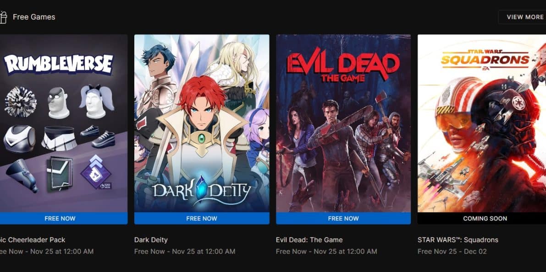Screen dimensions: 546x272
Task: Click the Dark Deity crystal logo
Action: tap(201, 190)
